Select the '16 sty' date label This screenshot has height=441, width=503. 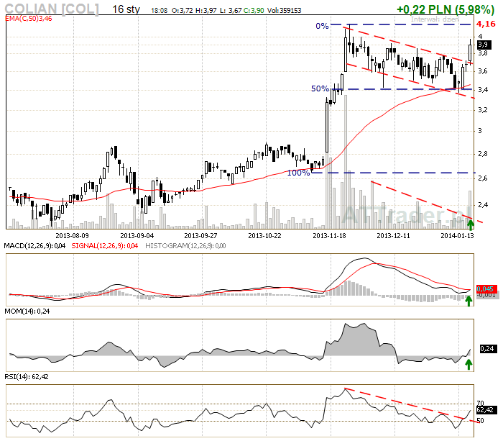pyautogui.click(x=126, y=9)
